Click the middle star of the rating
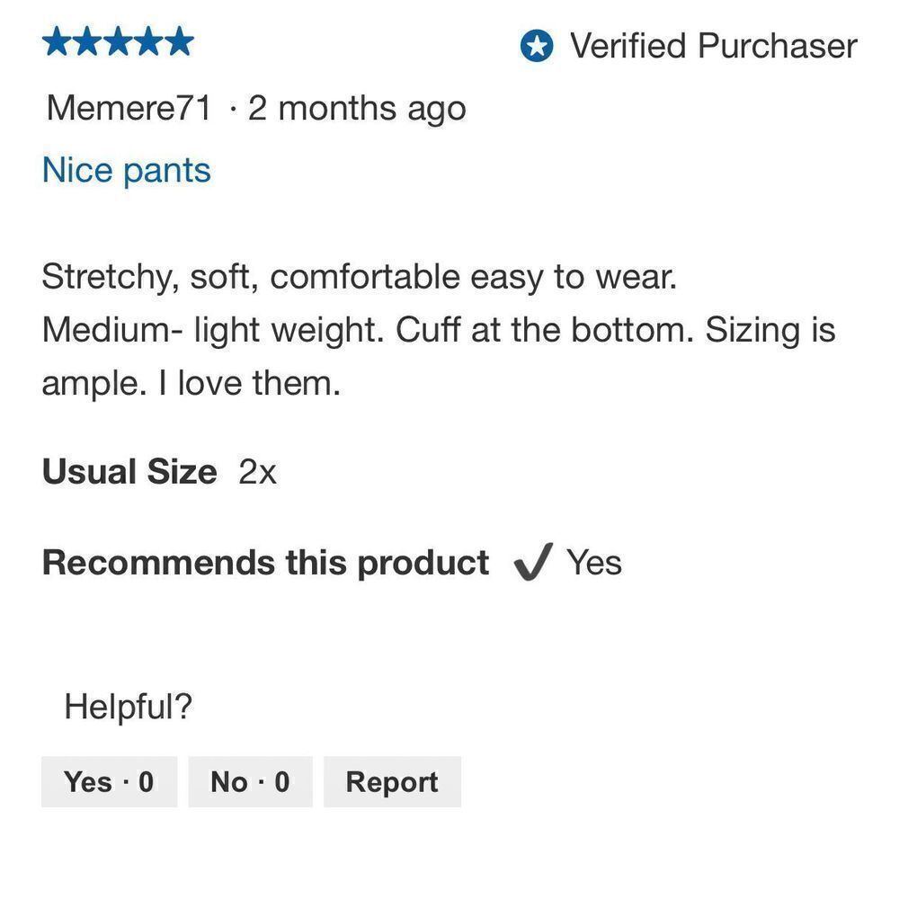 pos(118,42)
